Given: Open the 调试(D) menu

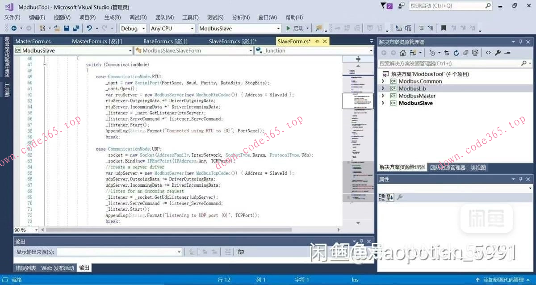Looking at the screenshot, I should (x=138, y=17).
